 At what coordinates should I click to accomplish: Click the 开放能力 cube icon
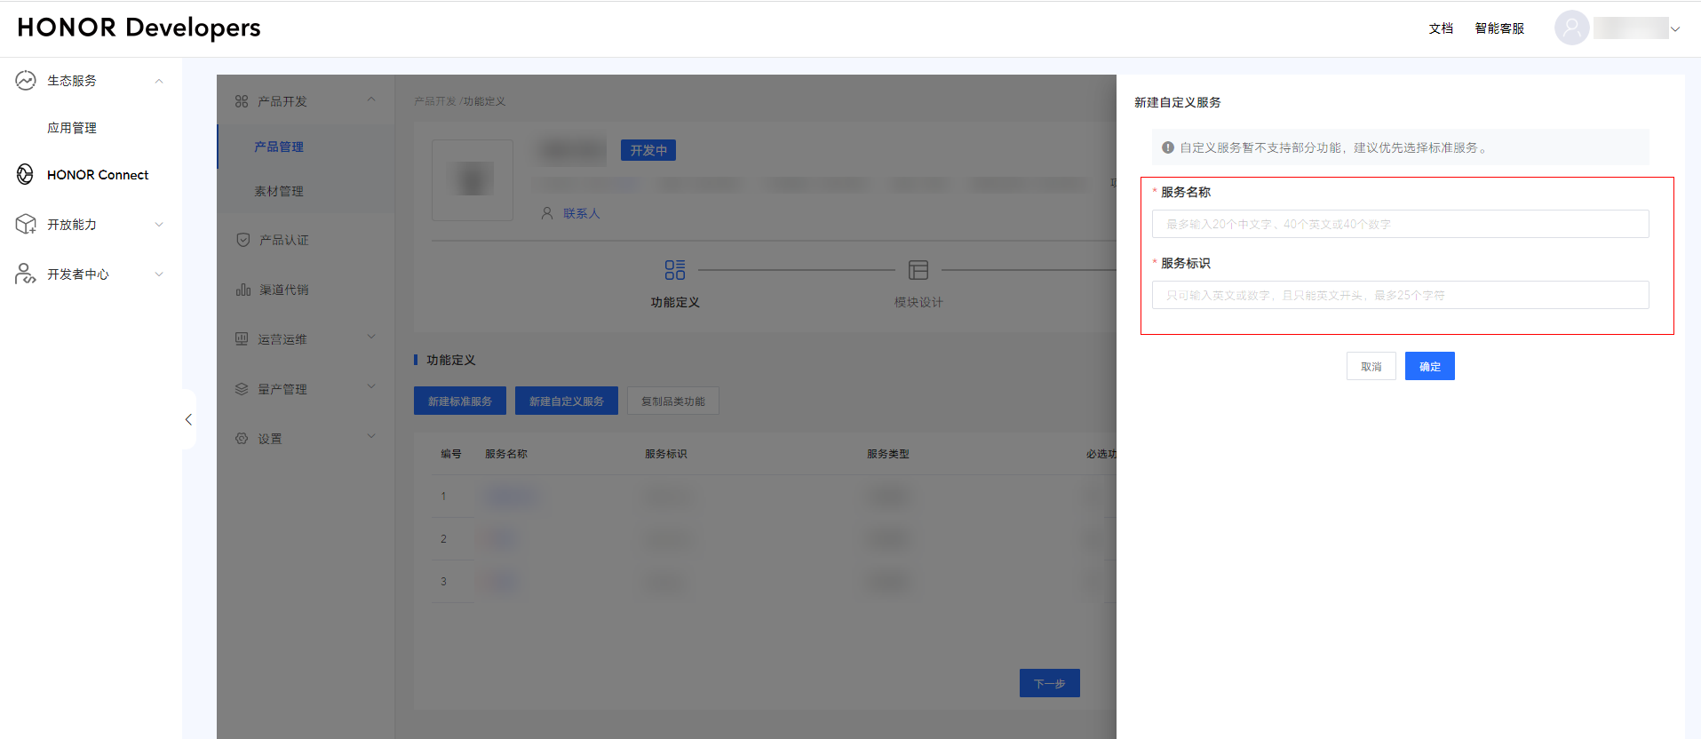(26, 225)
